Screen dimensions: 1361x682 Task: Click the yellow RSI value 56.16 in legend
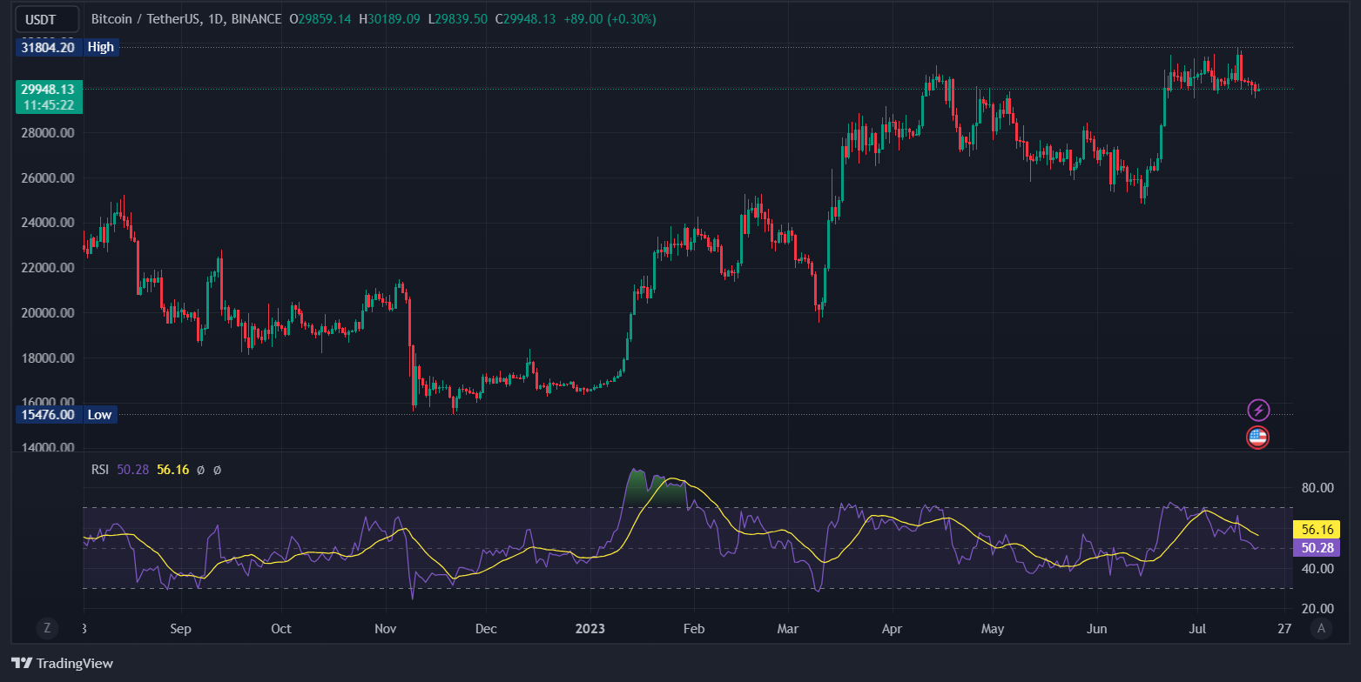(172, 470)
